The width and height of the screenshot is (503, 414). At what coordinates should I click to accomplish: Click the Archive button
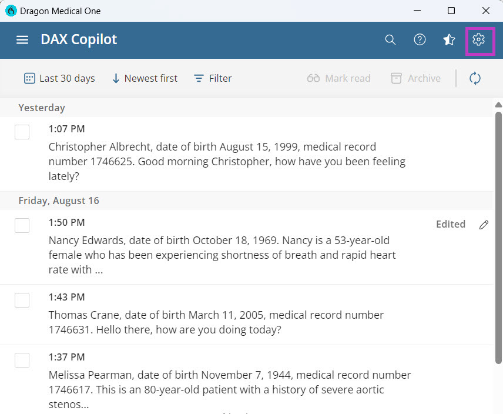[415, 78]
